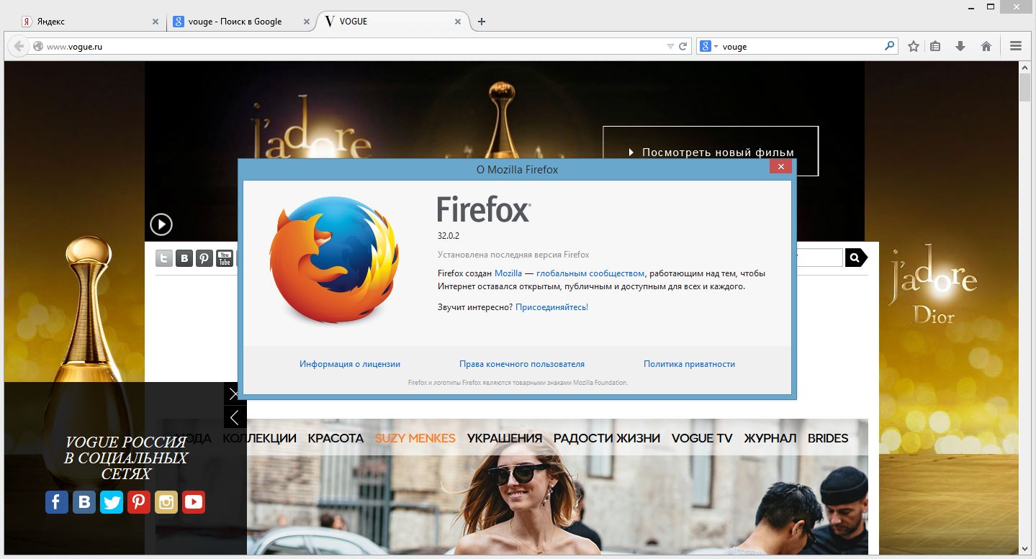Open the КОЛЛЕКЦИИ menu item
This screenshot has height=559, width=1036.
tap(260, 438)
